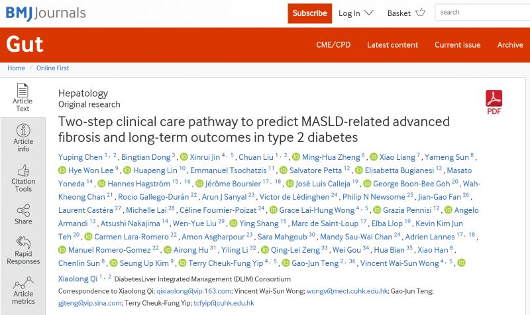The height and width of the screenshot is (315, 530).
Task: Open the Article info sidebar icon
Action: (x=23, y=130)
